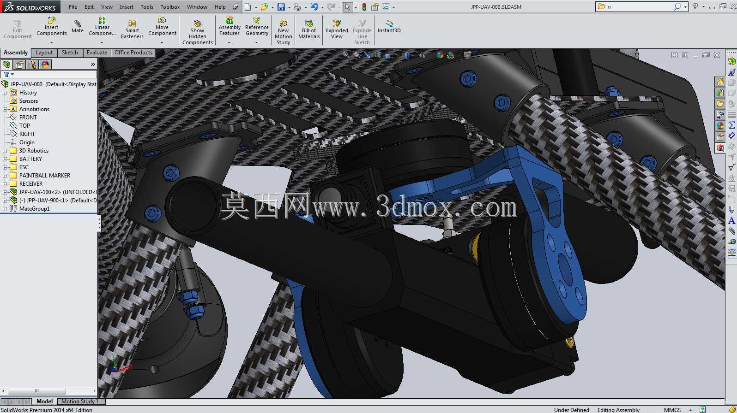Click the Print icon

pos(298,7)
